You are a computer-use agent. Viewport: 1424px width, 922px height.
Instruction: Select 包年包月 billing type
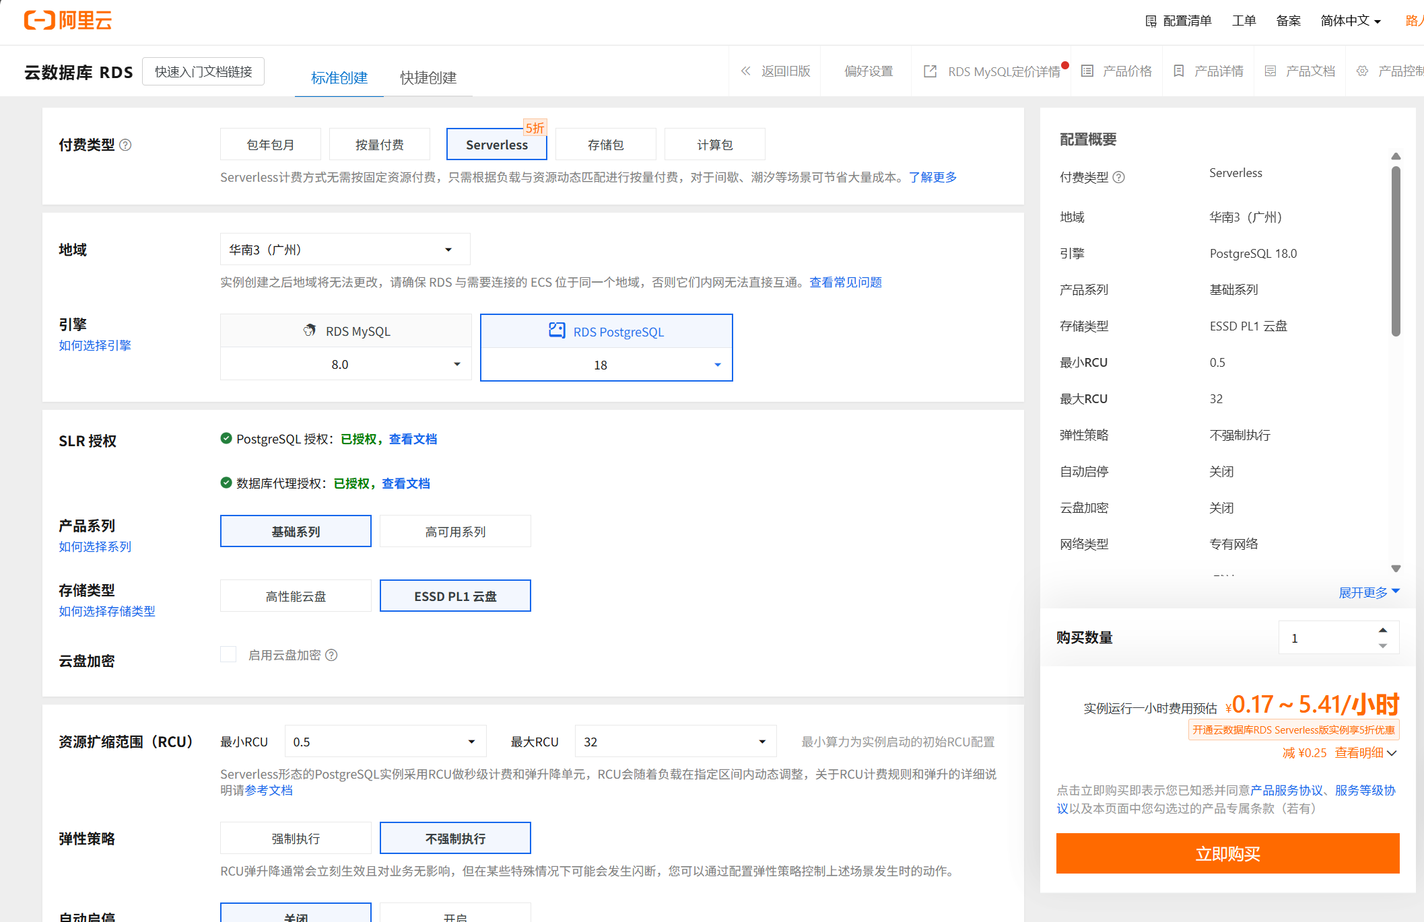point(271,144)
